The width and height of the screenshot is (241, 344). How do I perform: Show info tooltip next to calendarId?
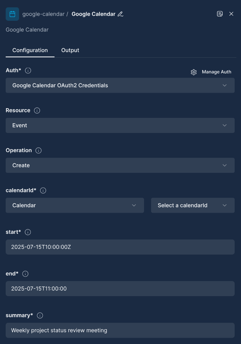(x=43, y=191)
